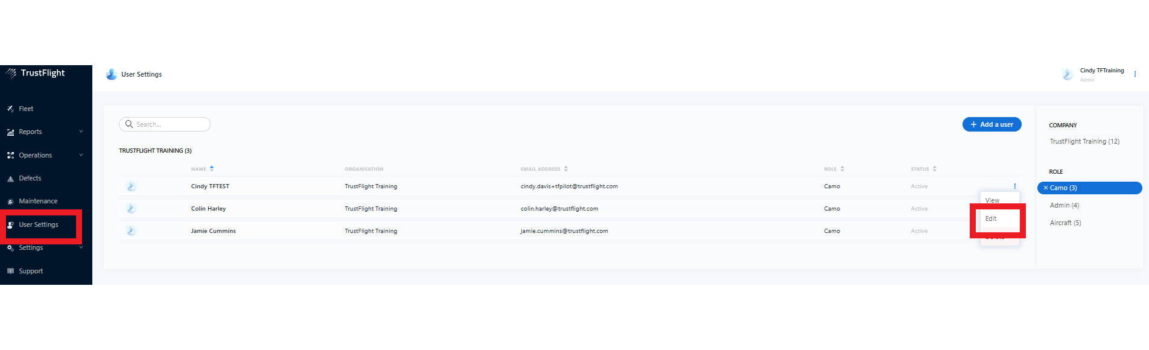Expand the Operations submenu chevron

[x=81, y=155]
